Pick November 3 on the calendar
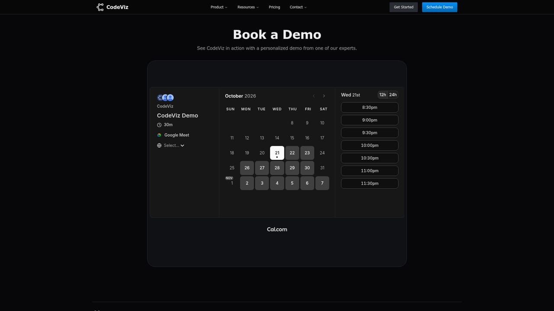The height and width of the screenshot is (311, 554). tap(262, 183)
